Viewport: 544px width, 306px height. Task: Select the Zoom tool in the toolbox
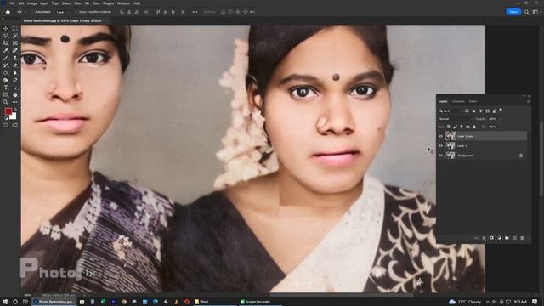6,102
